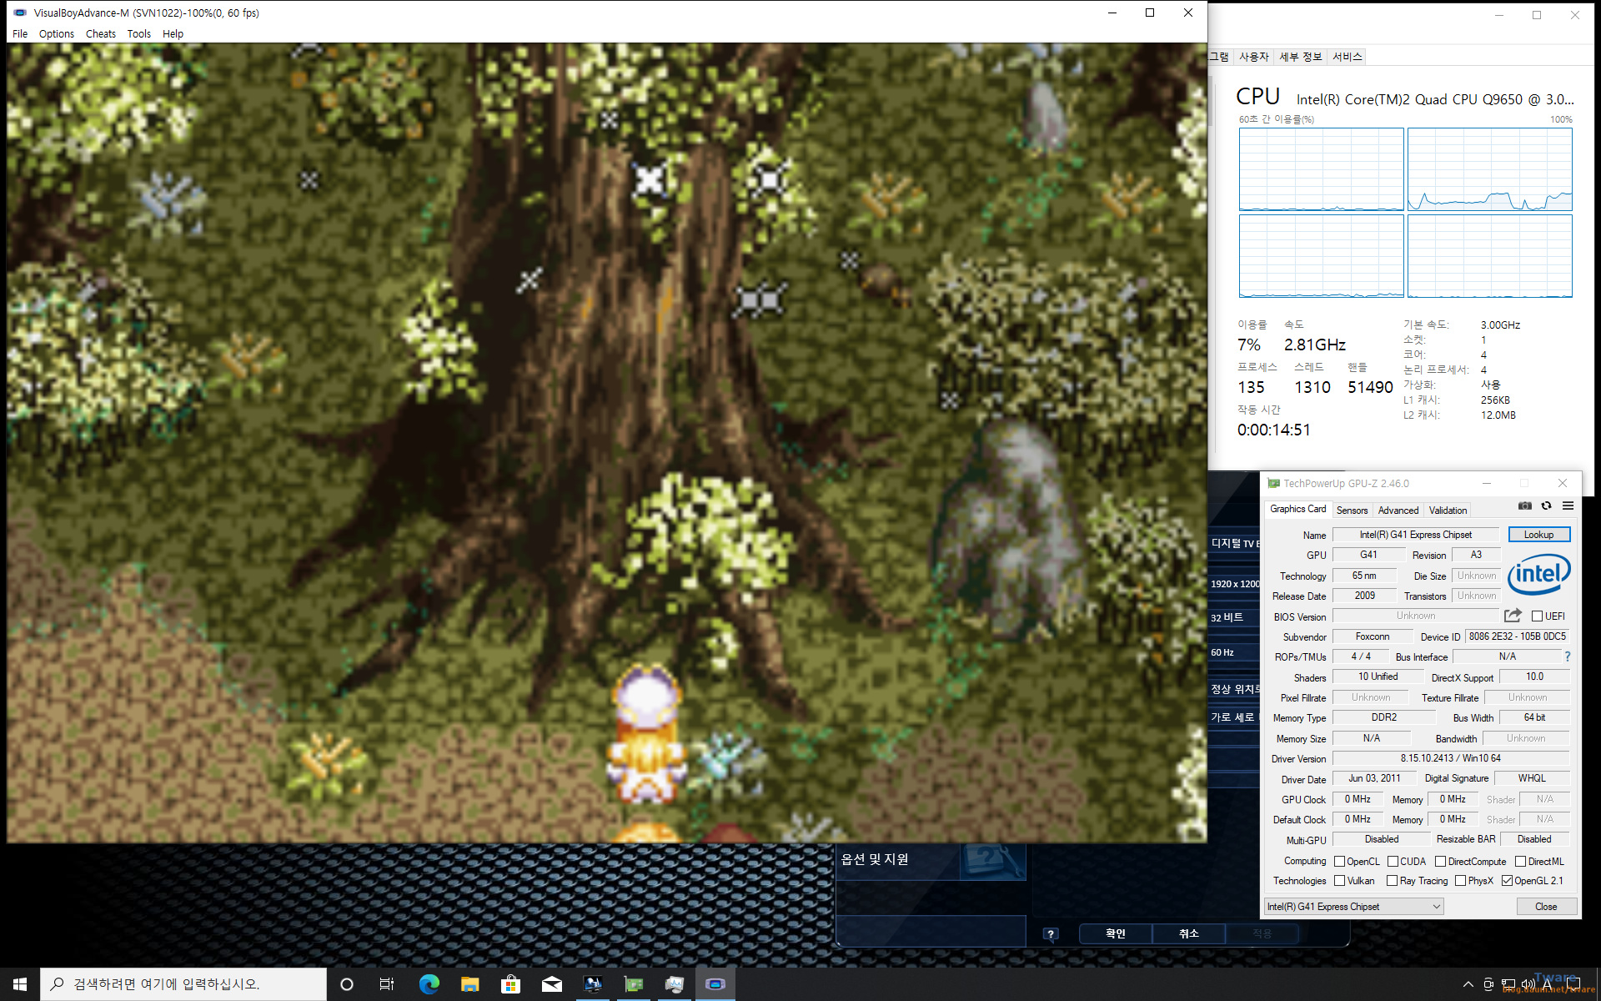Expand the Intel G41 Express Chipset dropdown
The height and width of the screenshot is (1001, 1601).
point(1353,907)
